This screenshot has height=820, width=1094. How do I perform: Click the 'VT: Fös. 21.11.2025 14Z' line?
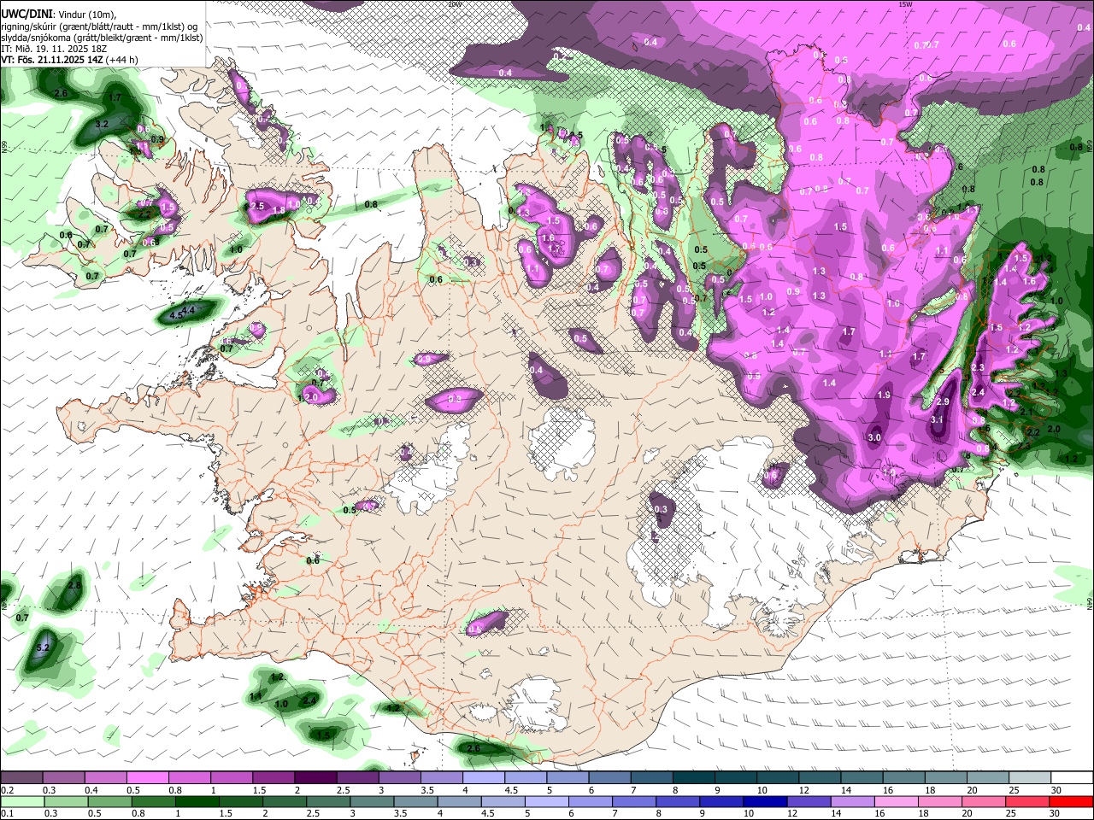click(x=50, y=60)
